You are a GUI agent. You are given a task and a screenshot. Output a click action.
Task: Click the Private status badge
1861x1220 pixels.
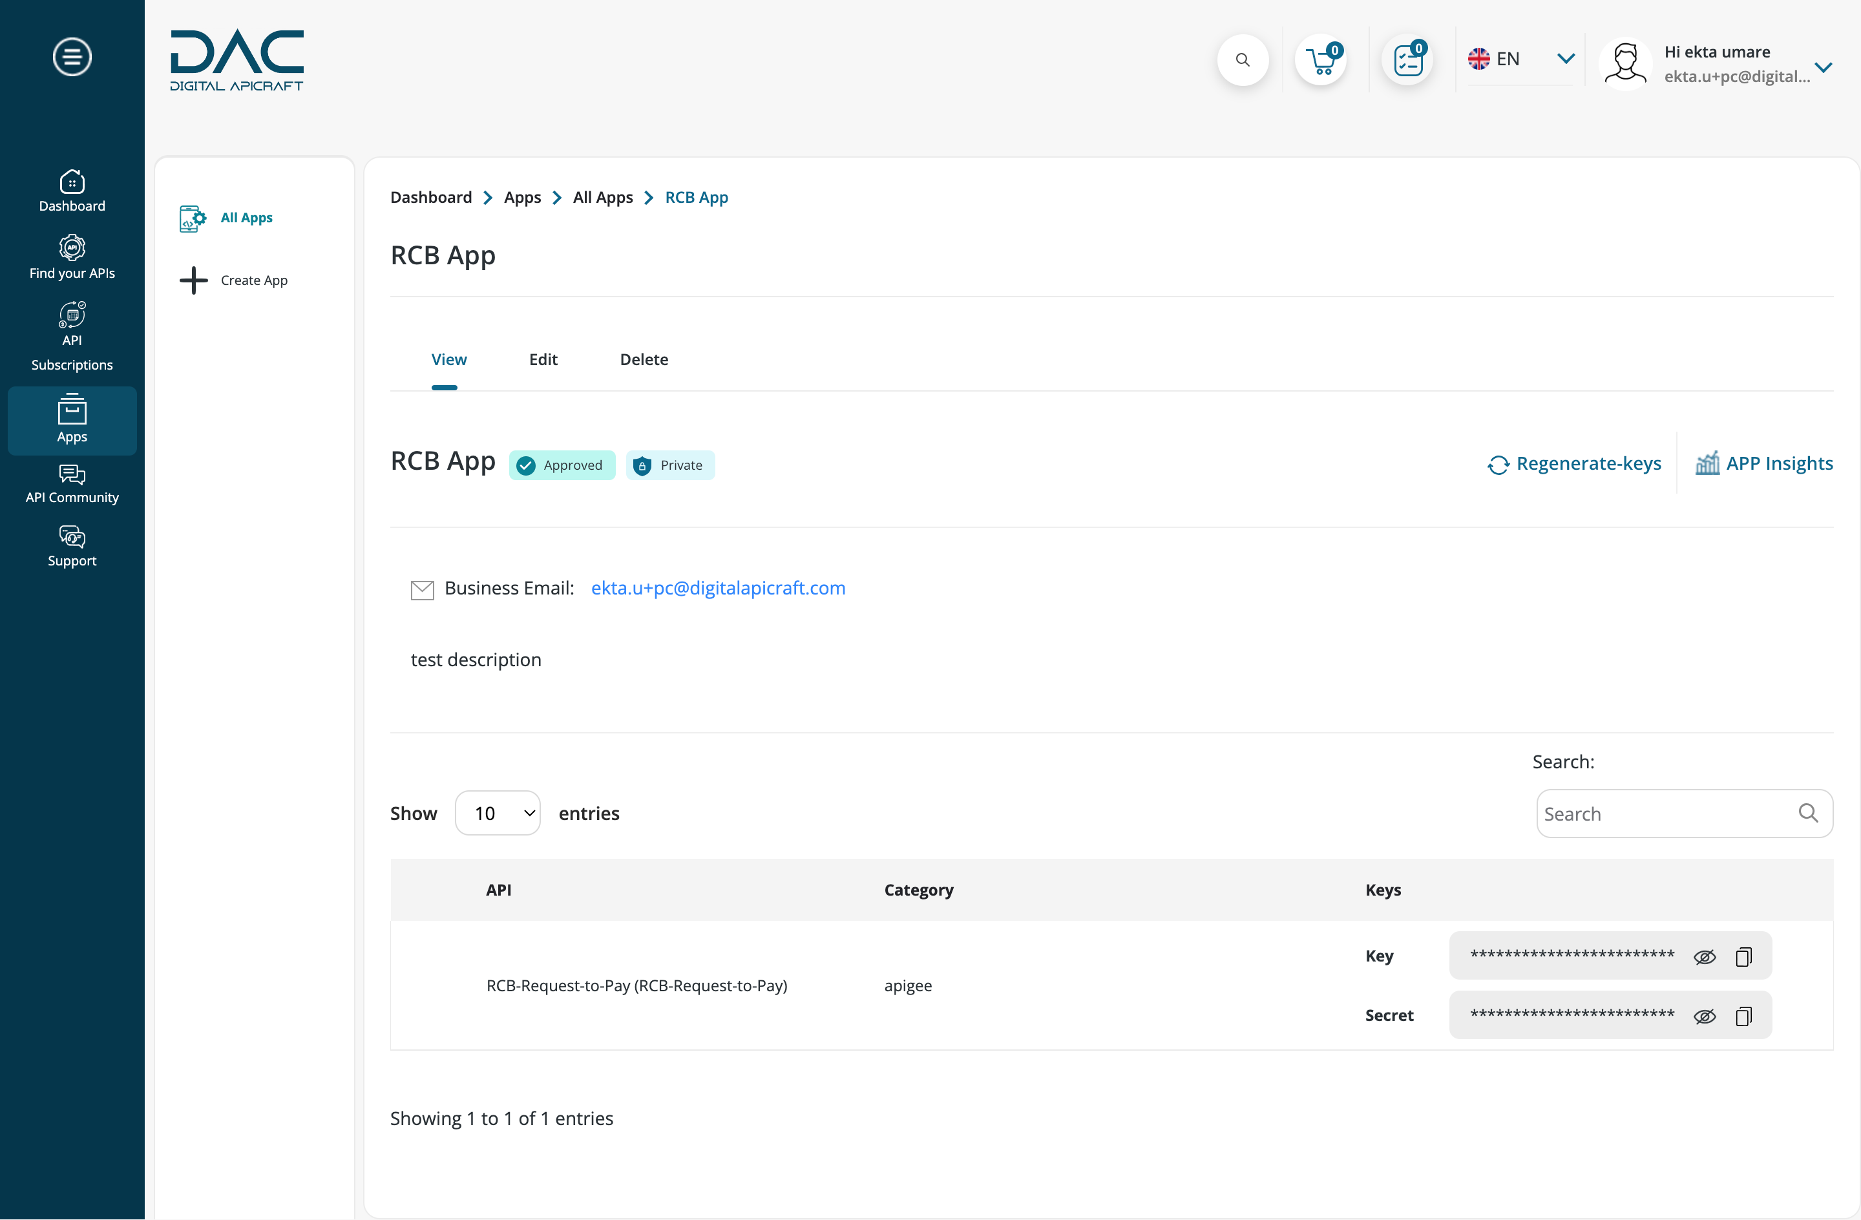pos(670,465)
